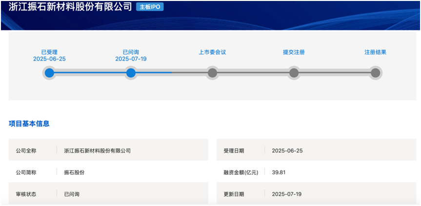This screenshot has height=206, width=421.
Task: Click the full company name value in the table
Action: click(x=98, y=151)
